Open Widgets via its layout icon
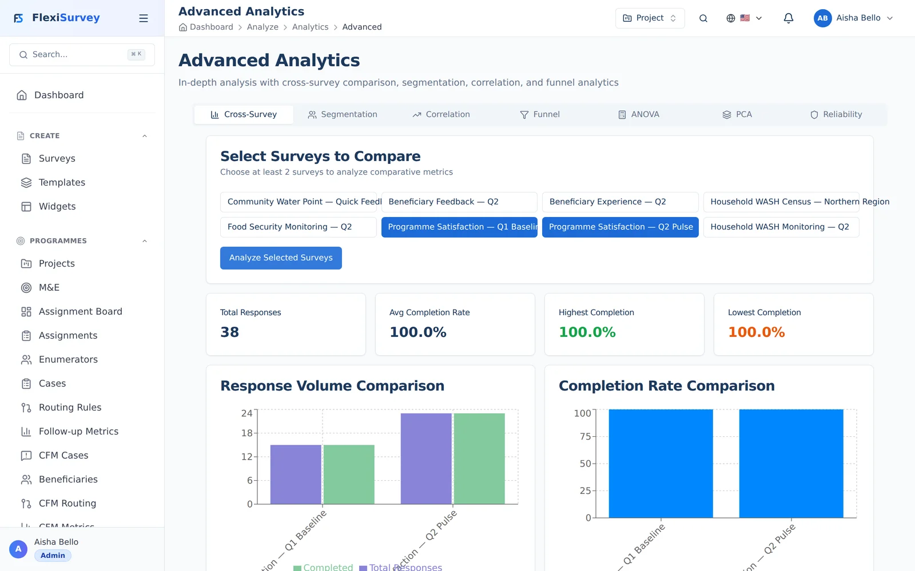 tap(26, 207)
